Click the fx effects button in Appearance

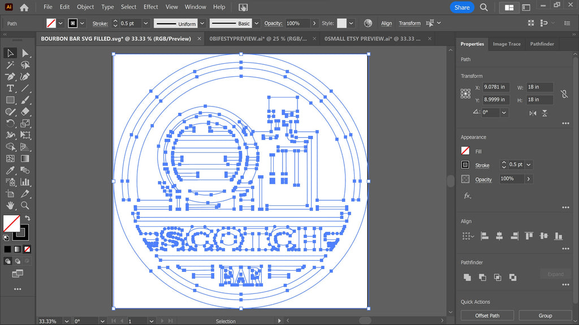[x=467, y=196]
